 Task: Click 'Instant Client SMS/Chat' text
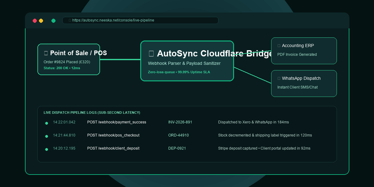pos(298,87)
